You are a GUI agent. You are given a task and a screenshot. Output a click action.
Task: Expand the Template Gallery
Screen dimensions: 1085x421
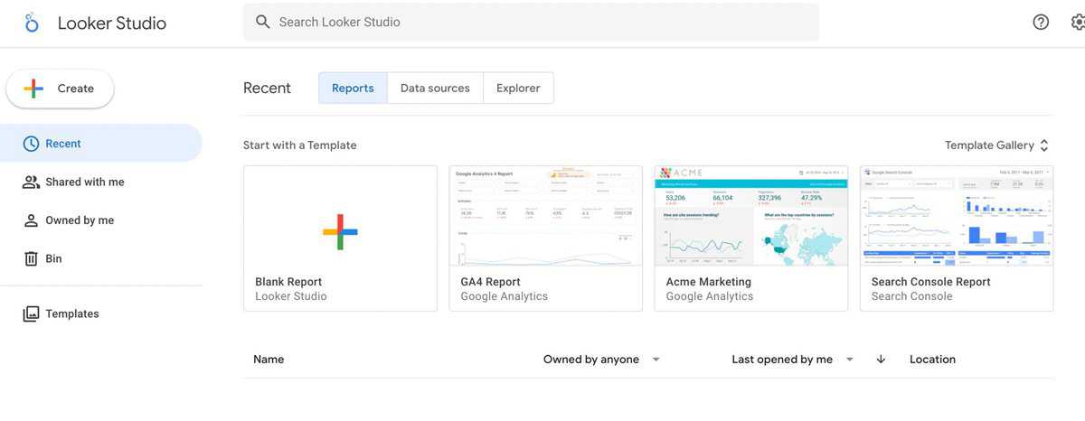point(997,145)
